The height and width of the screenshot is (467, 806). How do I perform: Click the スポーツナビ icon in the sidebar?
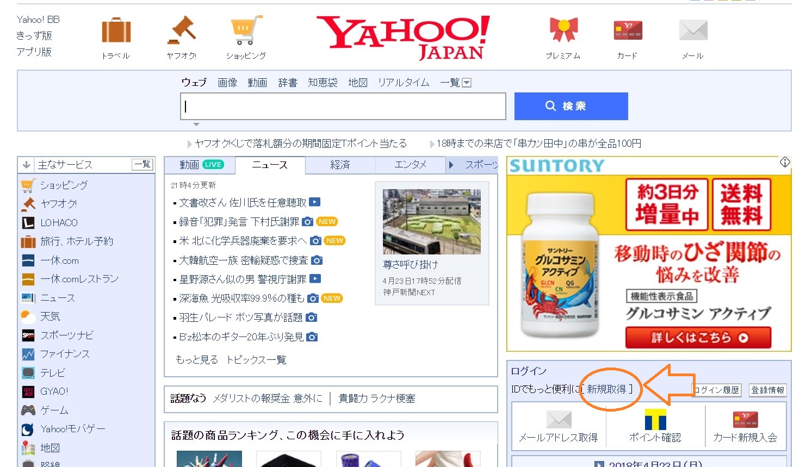click(28, 335)
